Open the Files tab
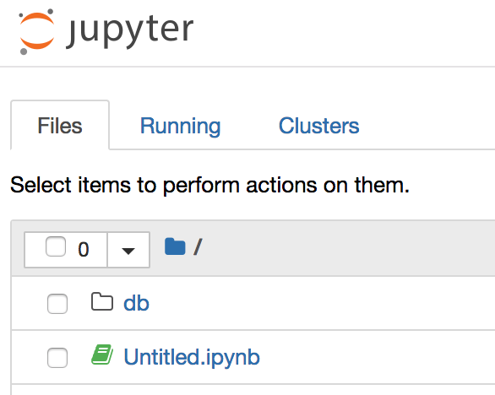495x395 pixels. tap(60, 126)
